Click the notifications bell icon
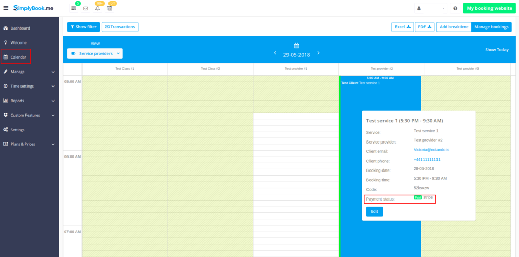This screenshot has width=519, height=257. (98, 9)
